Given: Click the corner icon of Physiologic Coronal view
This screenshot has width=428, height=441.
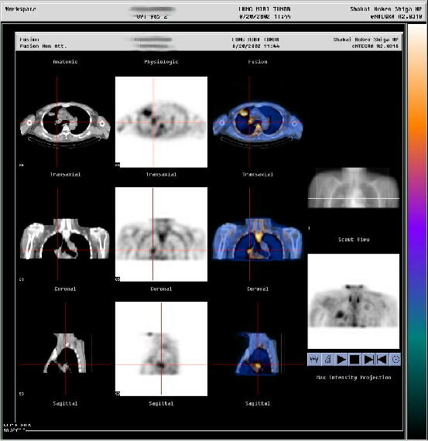Looking at the screenshot, I should pyautogui.click(x=118, y=279).
